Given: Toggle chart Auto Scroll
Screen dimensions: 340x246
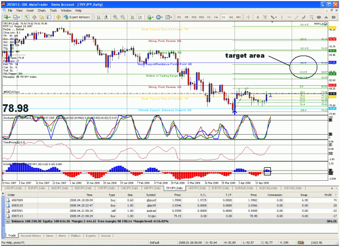Looking at the screenshot, I should (132, 17).
